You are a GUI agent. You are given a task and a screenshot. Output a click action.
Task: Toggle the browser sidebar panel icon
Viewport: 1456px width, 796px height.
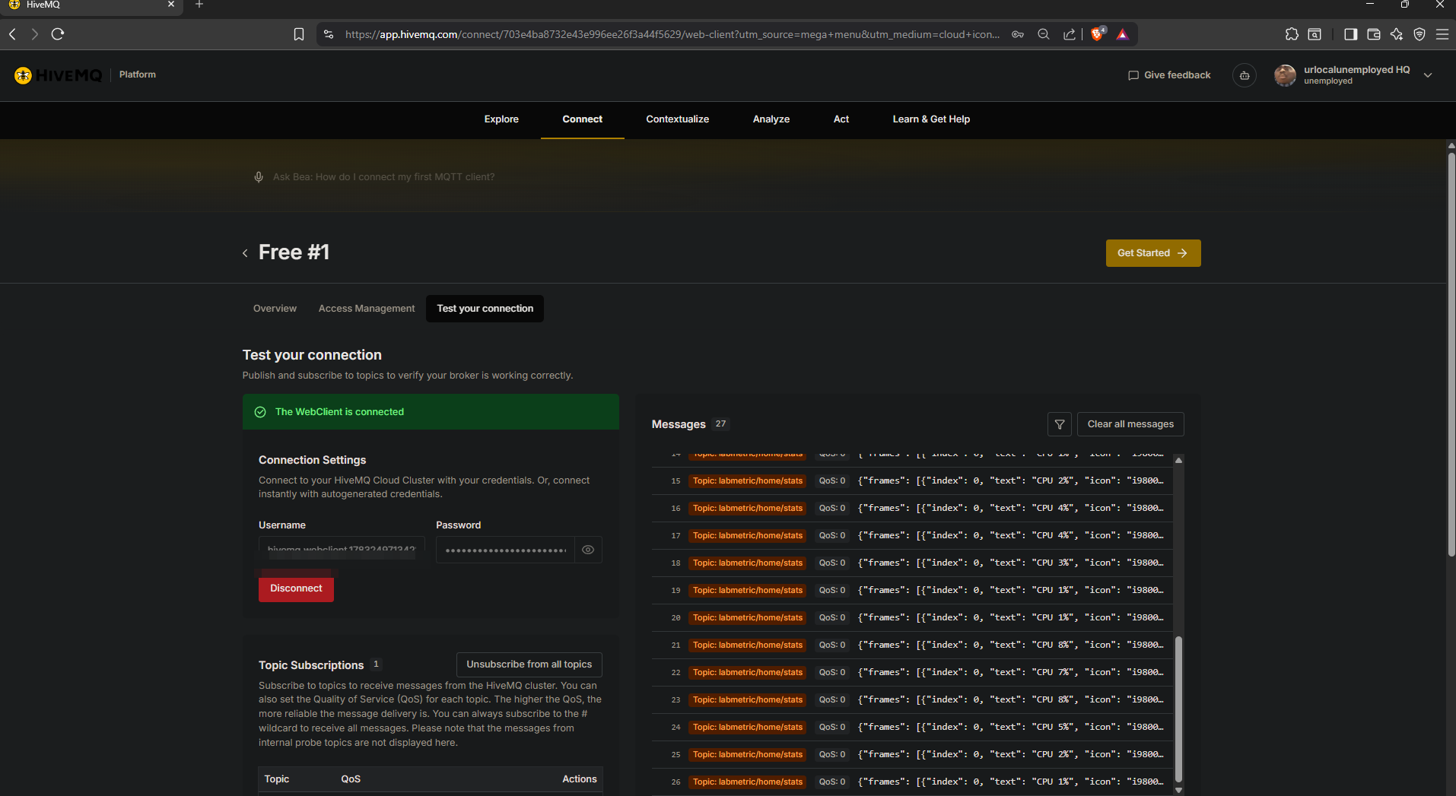pyautogui.click(x=1351, y=34)
